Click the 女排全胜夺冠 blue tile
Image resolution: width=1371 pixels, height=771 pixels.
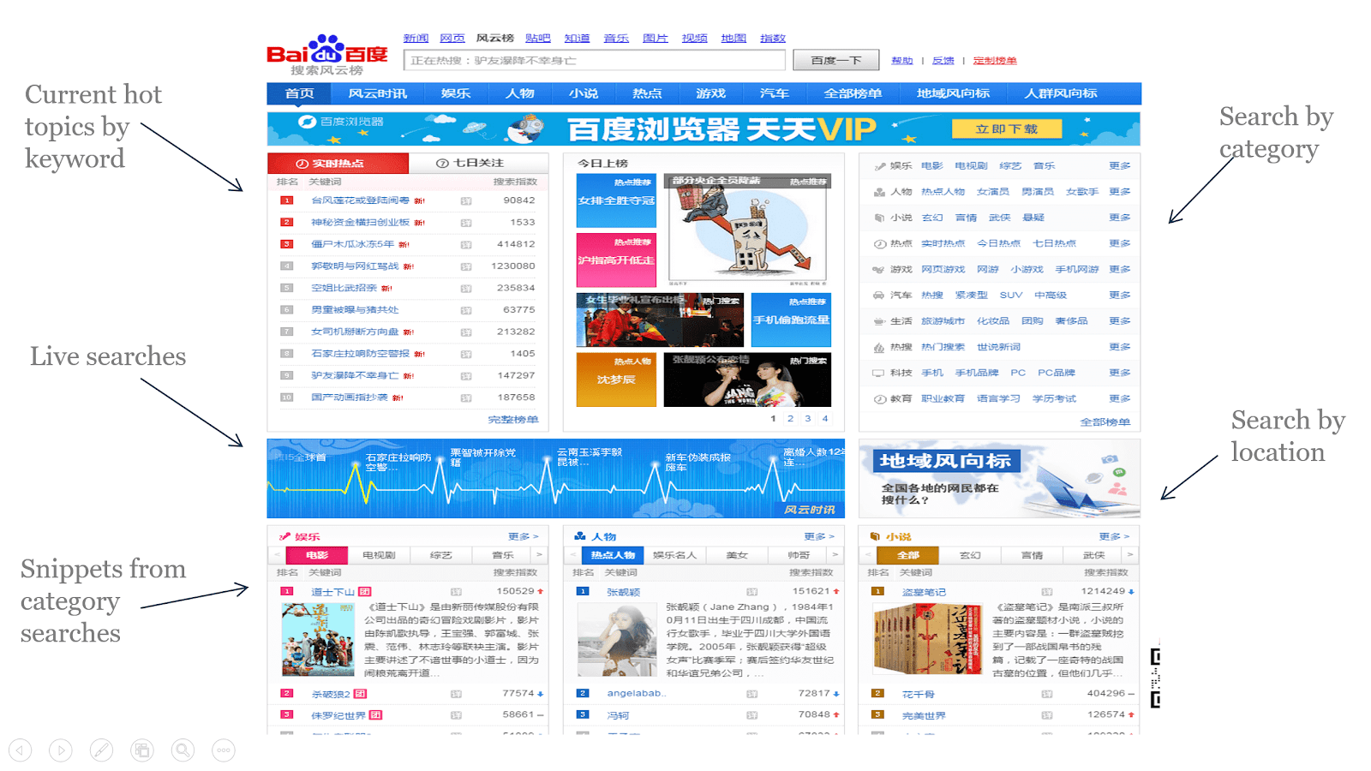coord(616,200)
